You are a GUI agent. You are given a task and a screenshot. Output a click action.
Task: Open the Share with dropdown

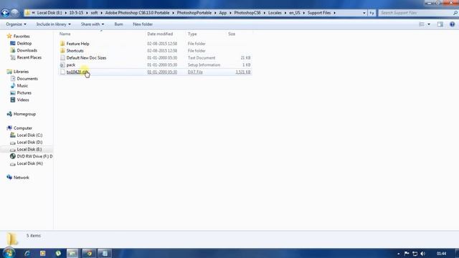(x=93, y=24)
